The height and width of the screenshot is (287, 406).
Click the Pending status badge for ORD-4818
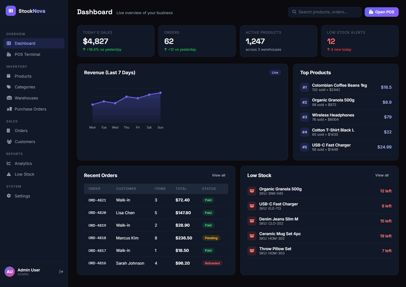[211, 238]
